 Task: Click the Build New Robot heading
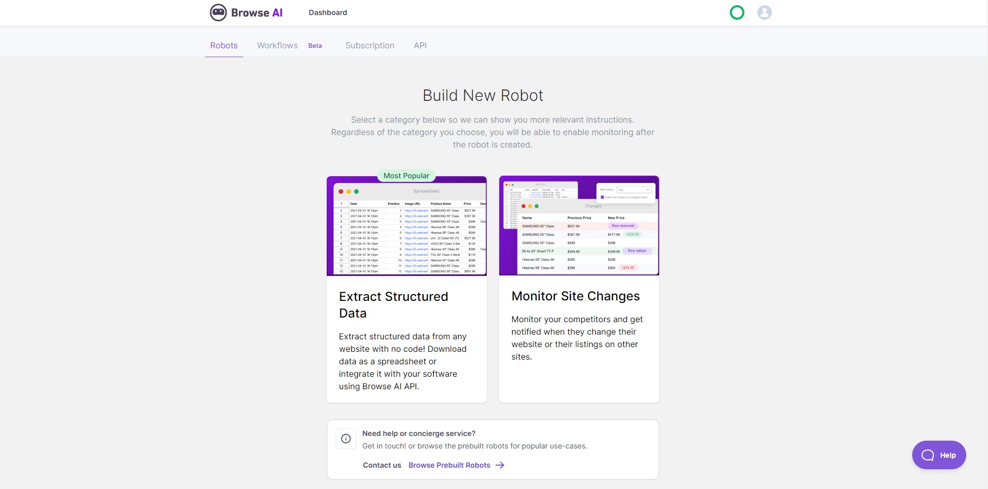click(483, 96)
